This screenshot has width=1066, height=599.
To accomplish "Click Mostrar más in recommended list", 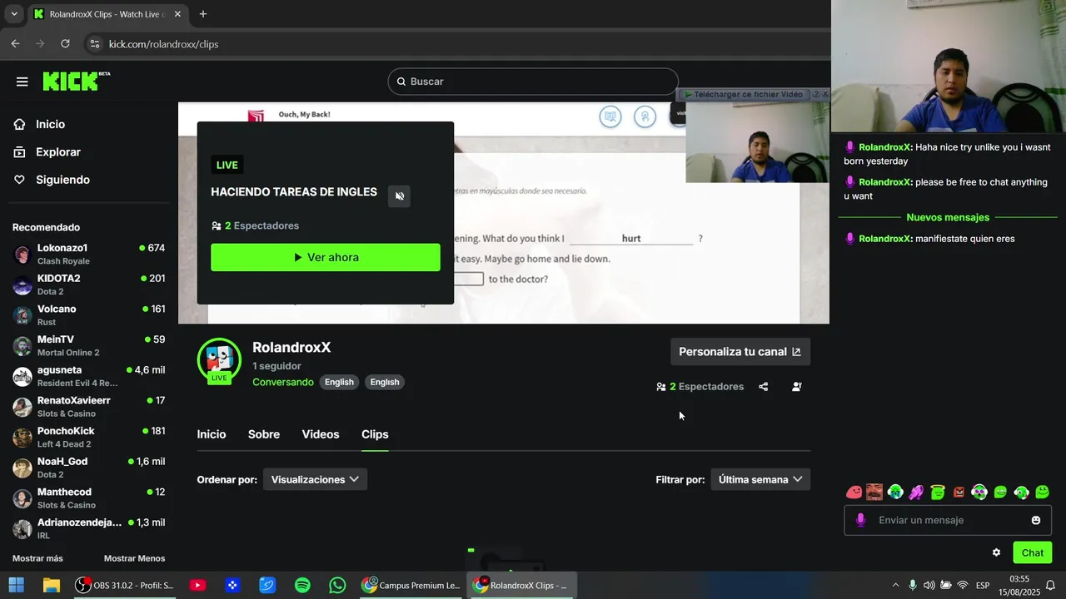I will (37, 558).
